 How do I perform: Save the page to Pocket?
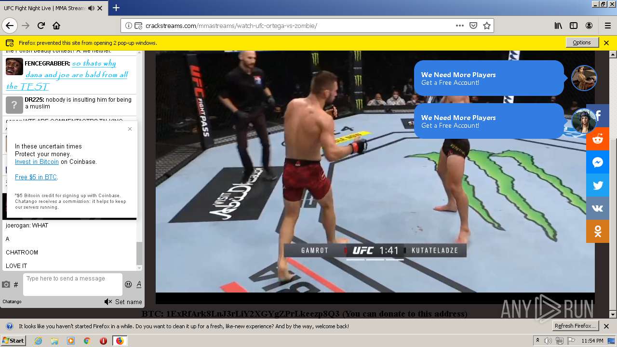tap(473, 26)
